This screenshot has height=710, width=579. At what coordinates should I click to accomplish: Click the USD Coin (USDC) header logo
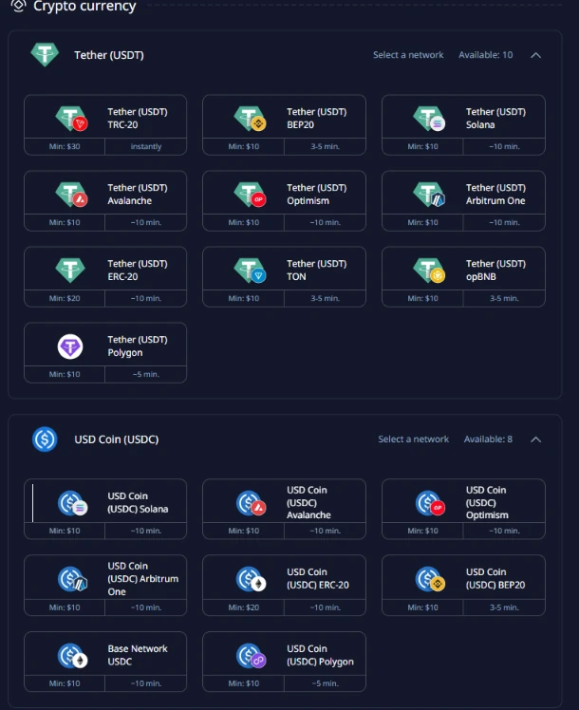[x=45, y=439]
